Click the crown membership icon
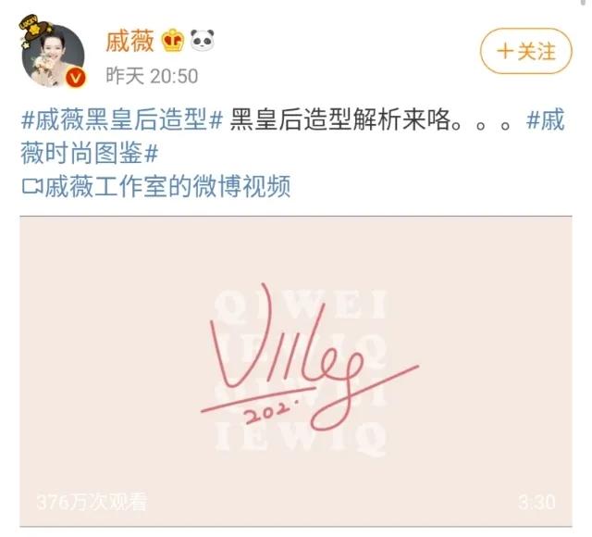The image size is (592, 537). point(173,40)
